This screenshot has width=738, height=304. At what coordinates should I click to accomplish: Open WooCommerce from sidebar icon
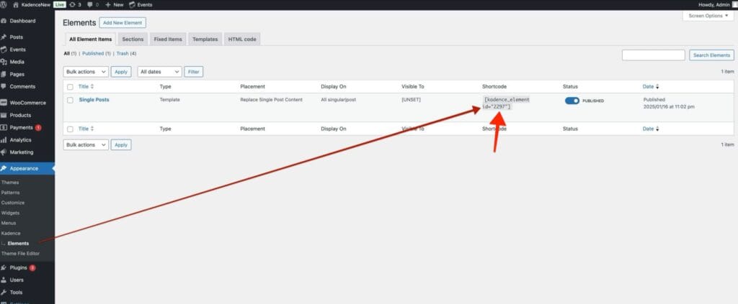(x=4, y=103)
